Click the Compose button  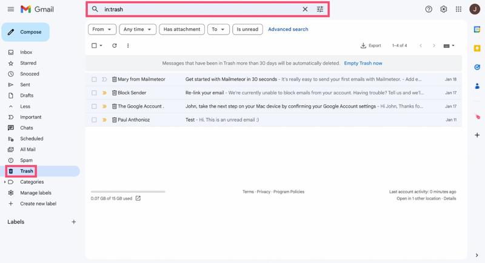25,32
